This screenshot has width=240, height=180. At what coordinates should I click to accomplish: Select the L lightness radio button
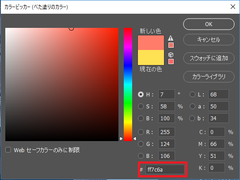tap(192, 94)
